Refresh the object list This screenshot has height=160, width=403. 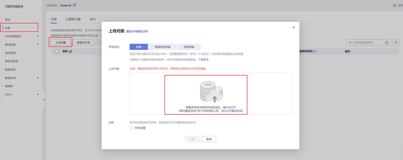pos(396,42)
